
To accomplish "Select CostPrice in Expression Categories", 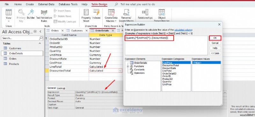I will point(176,63).
